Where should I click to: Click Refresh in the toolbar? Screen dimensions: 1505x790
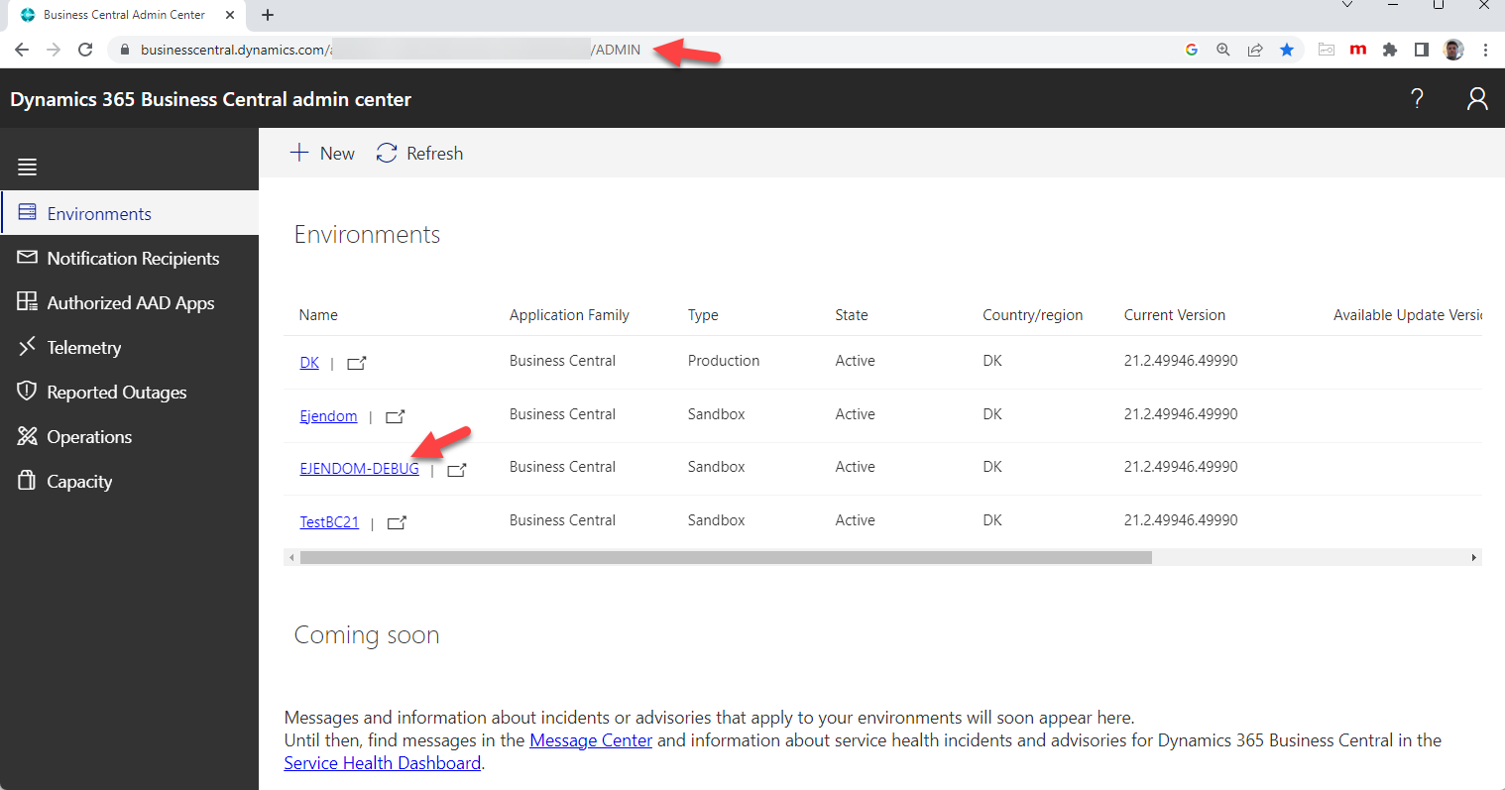point(419,154)
